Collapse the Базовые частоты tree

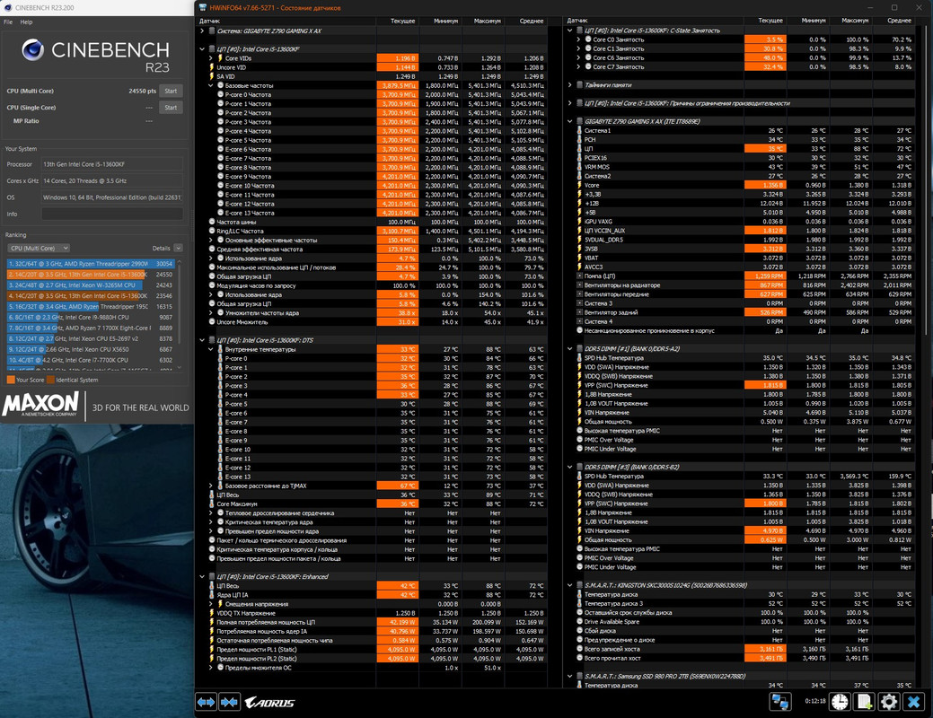click(x=211, y=85)
